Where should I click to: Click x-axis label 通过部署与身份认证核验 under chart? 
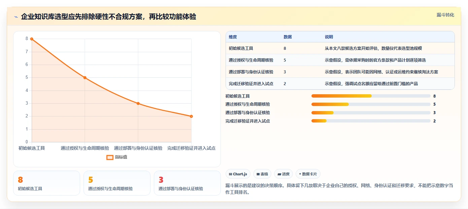(138, 148)
